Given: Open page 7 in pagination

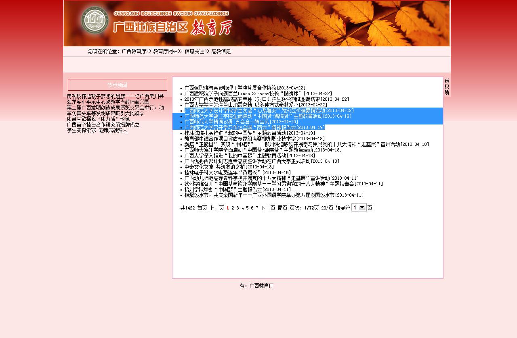Looking at the screenshot, I should coord(257,208).
